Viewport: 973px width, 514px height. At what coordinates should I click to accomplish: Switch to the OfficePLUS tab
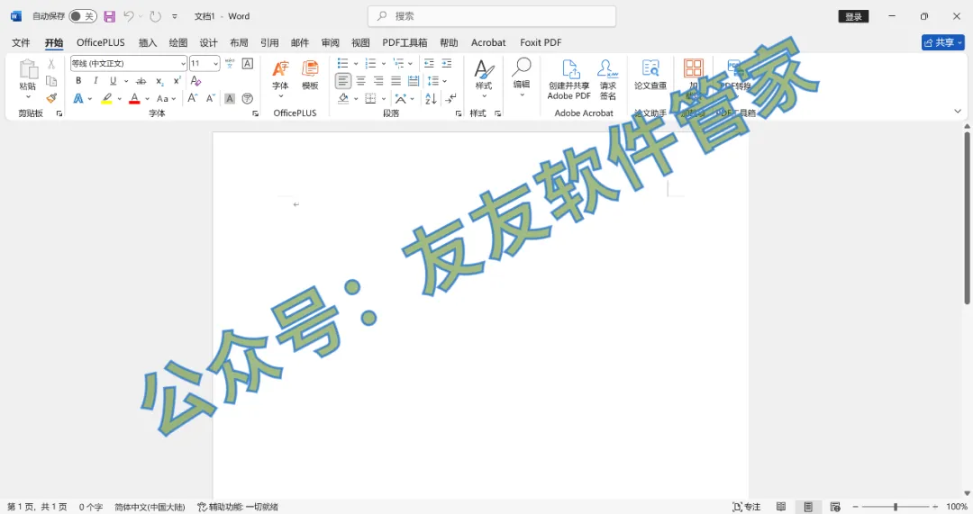pyautogui.click(x=101, y=43)
